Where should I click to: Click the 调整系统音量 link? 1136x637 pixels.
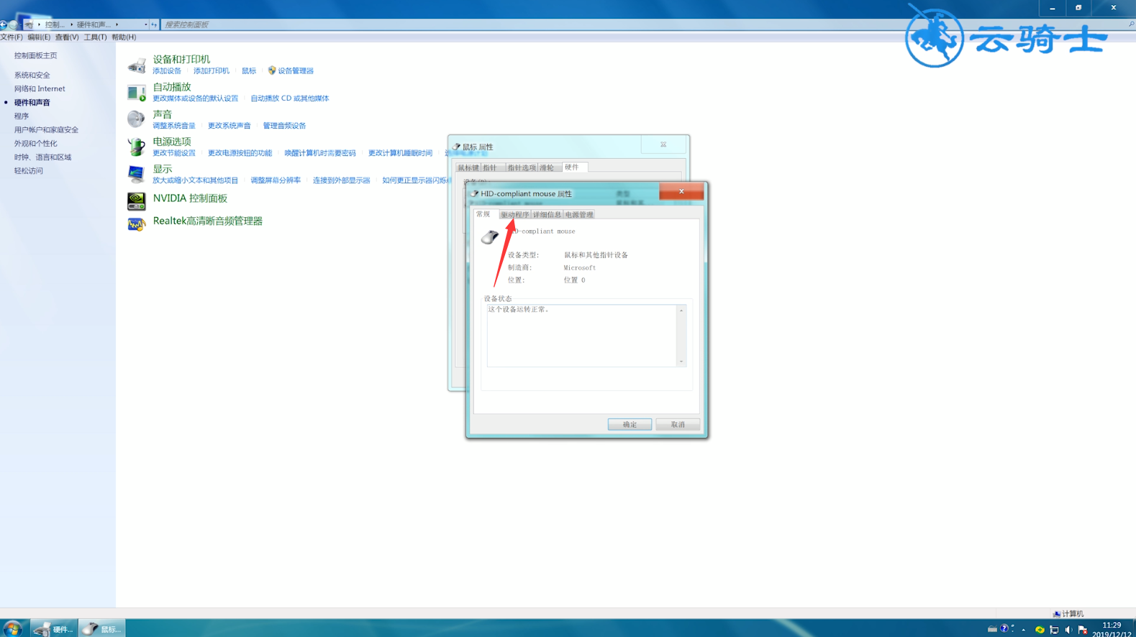(x=174, y=126)
